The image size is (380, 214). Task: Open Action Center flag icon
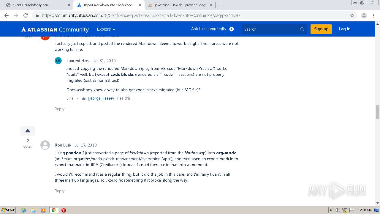tap(351, 210)
